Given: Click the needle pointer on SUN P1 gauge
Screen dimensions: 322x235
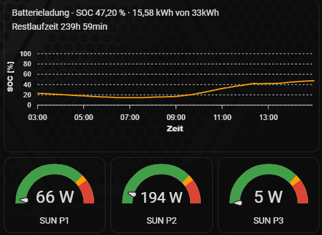Looking at the screenshot, I should coord(24,200).
